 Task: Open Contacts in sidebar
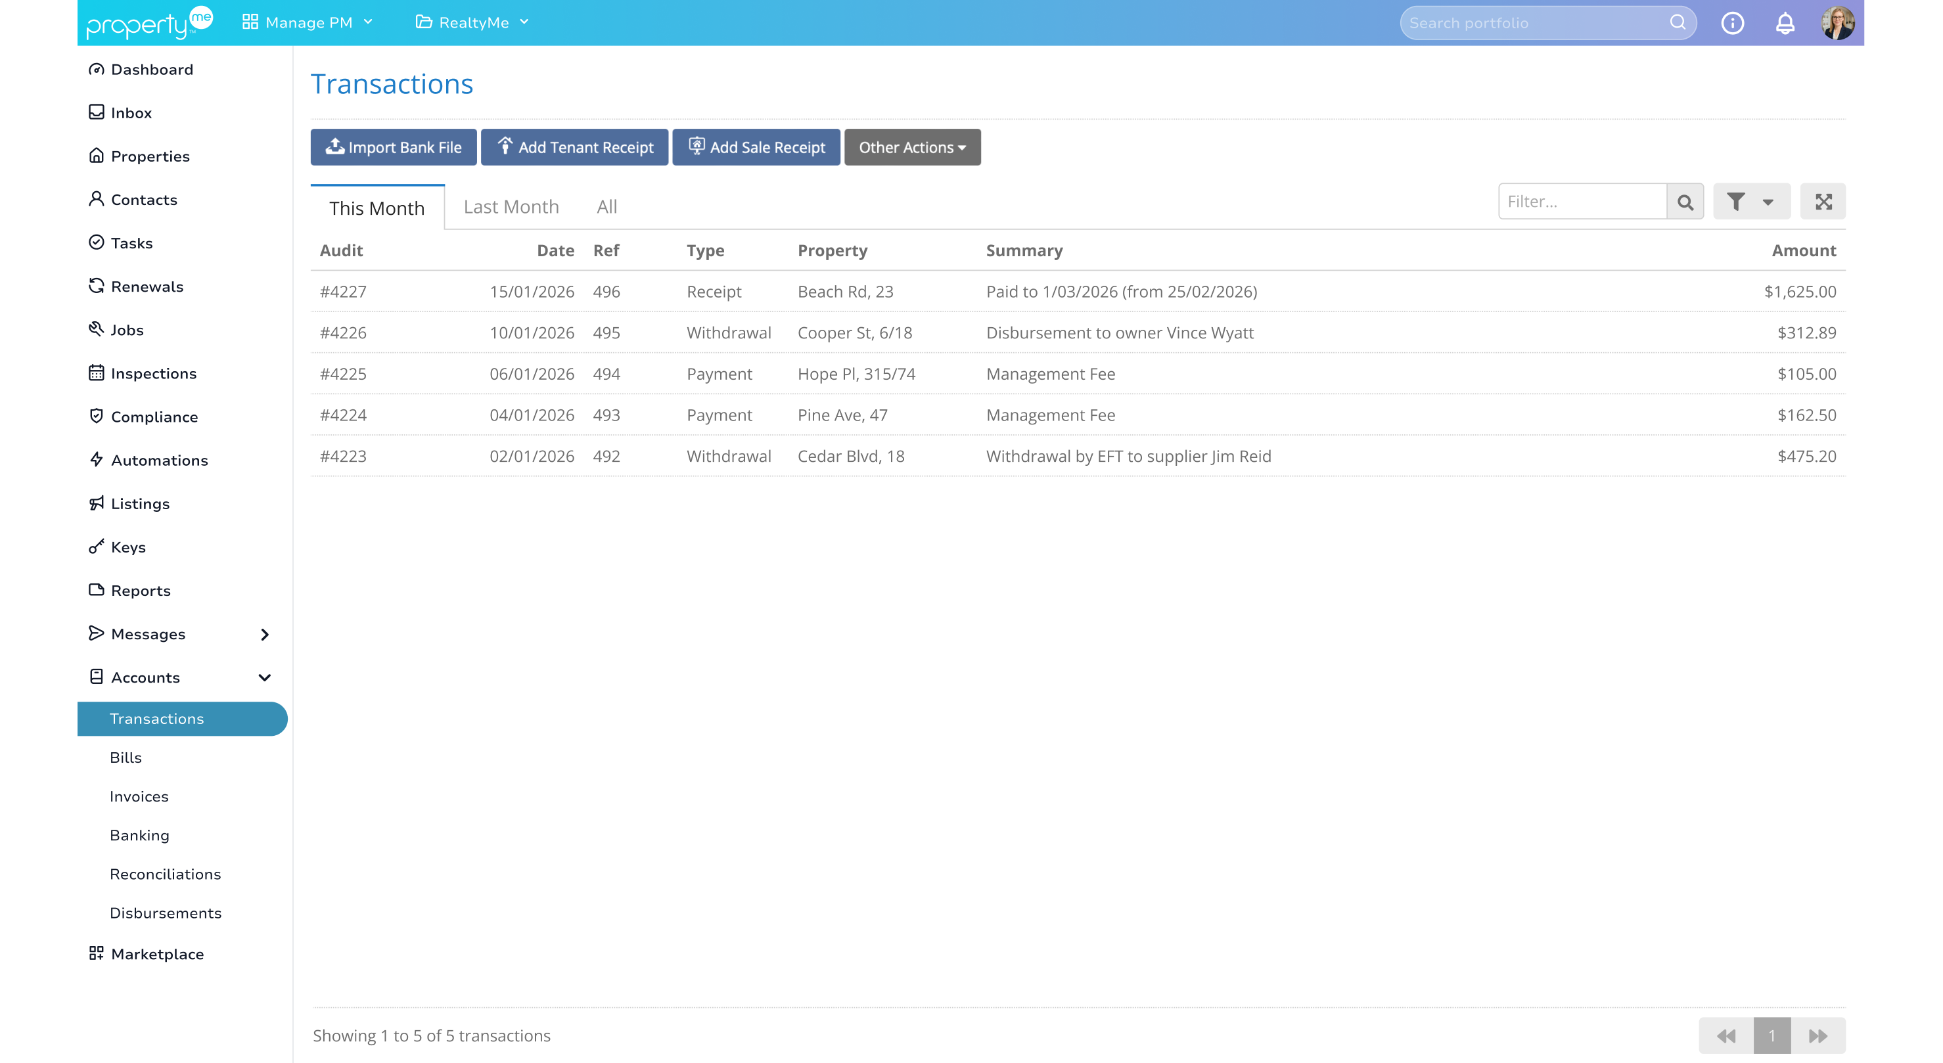(x=133, y=199)
